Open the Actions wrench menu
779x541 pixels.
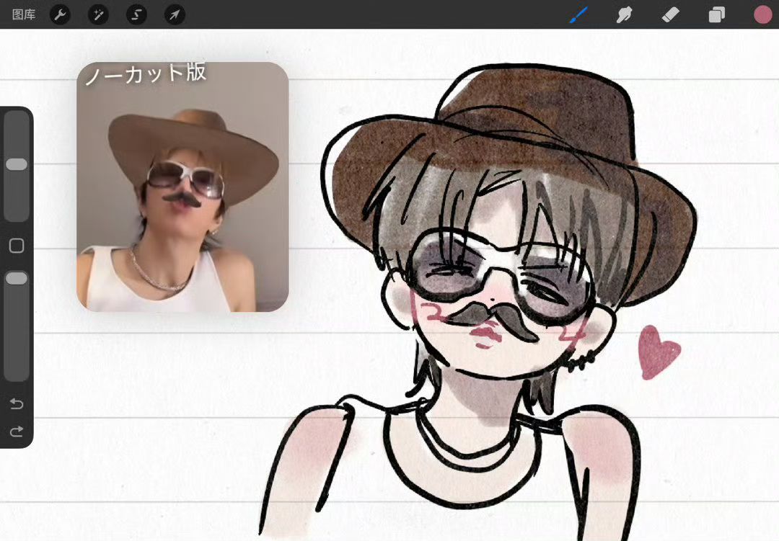[x=60, y=14]
